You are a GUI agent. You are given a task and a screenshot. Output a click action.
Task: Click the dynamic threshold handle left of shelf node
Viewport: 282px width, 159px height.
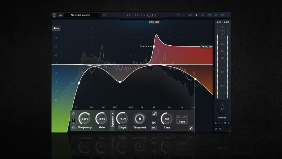click(x=141, y=46)
